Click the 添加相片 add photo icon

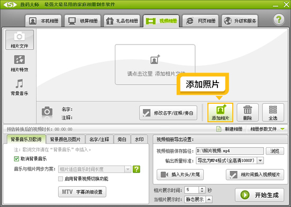(220, 113)
